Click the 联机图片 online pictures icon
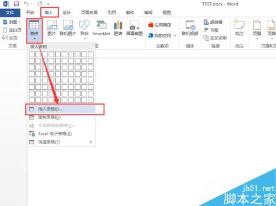The width and height of the screenshot is (276, 206). tap(68, 28)
